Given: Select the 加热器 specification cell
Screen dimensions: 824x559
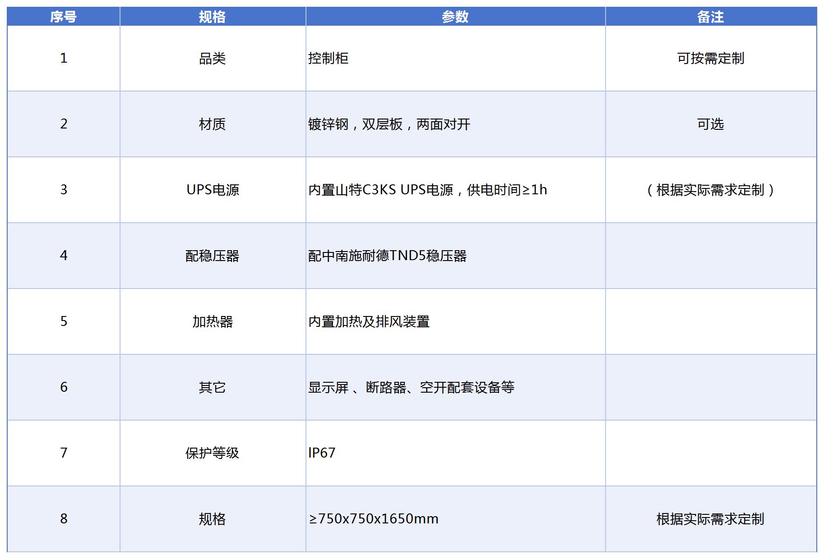Looking at the screenshot, I should point(213,321).
